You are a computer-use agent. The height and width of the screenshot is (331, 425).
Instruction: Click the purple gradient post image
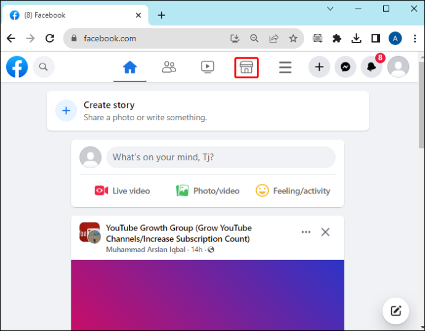pos(208,295)
